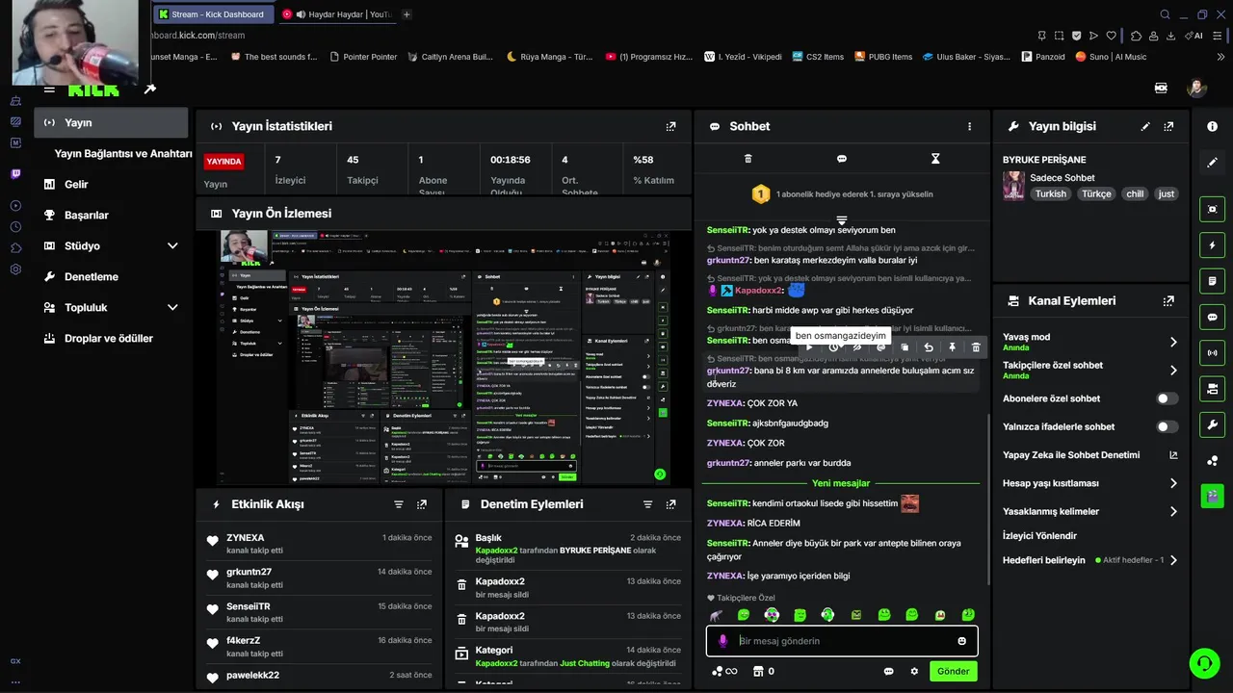Viewport: 1233px width, 693px height.
Task: Click the lightning bolt icon in right sidebar
Action: pos(1212,245)
